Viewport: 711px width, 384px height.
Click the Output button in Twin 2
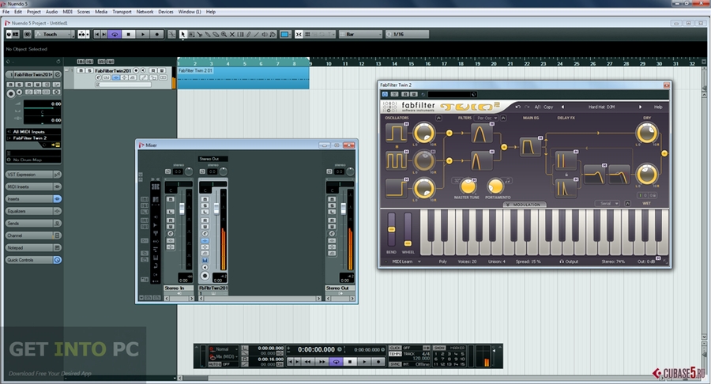(x=569, y=262)
